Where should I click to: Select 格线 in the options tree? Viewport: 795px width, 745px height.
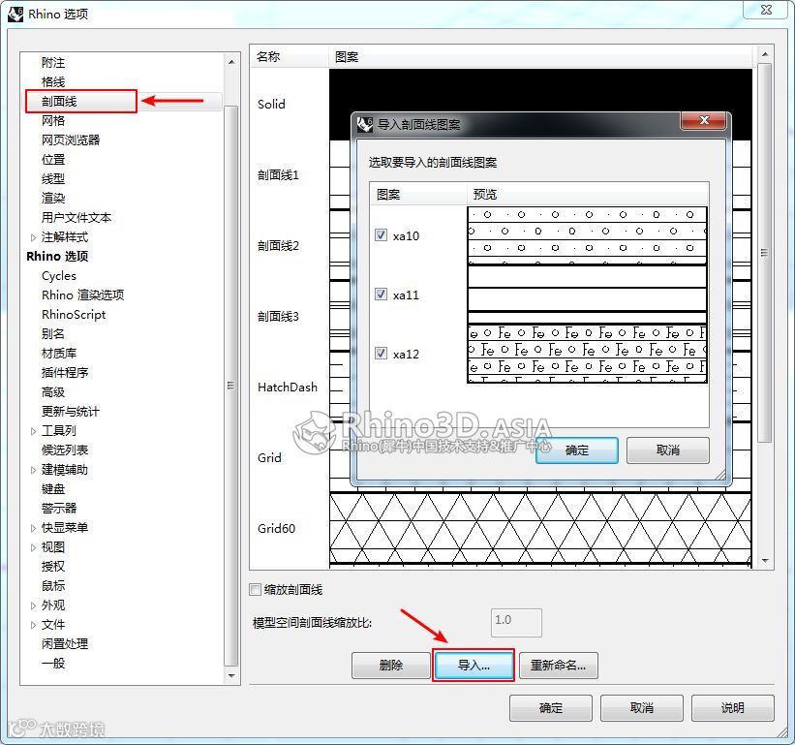[x=53, y=81]
